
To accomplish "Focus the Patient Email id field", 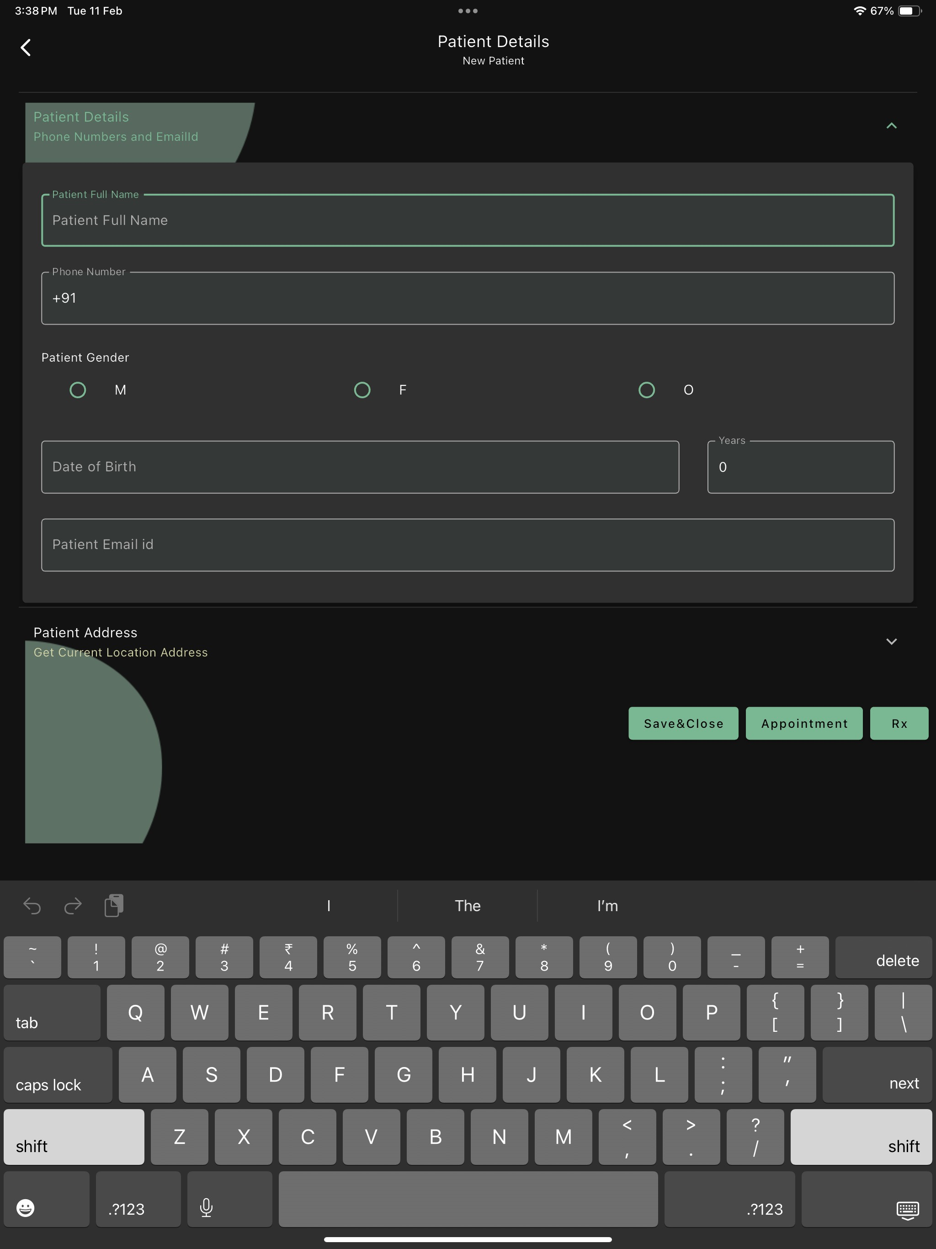I will pos(468,545).
